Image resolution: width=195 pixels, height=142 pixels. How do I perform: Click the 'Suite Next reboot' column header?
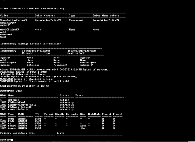click(x=106, y=16)
